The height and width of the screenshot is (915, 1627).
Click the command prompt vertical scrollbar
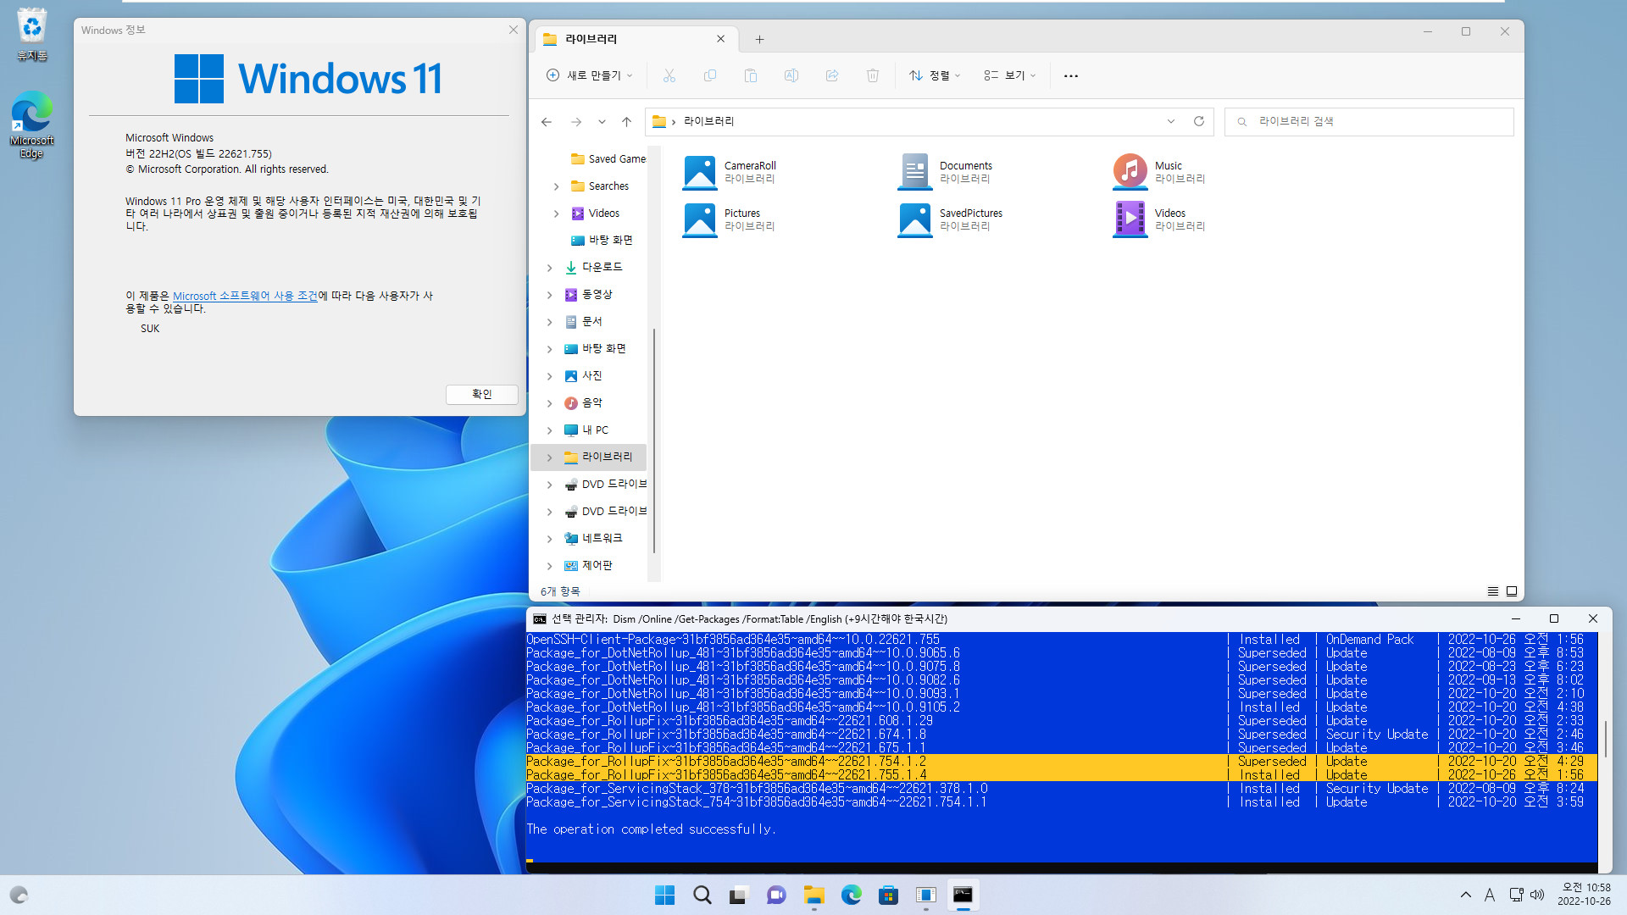(x=1605, y=740)
